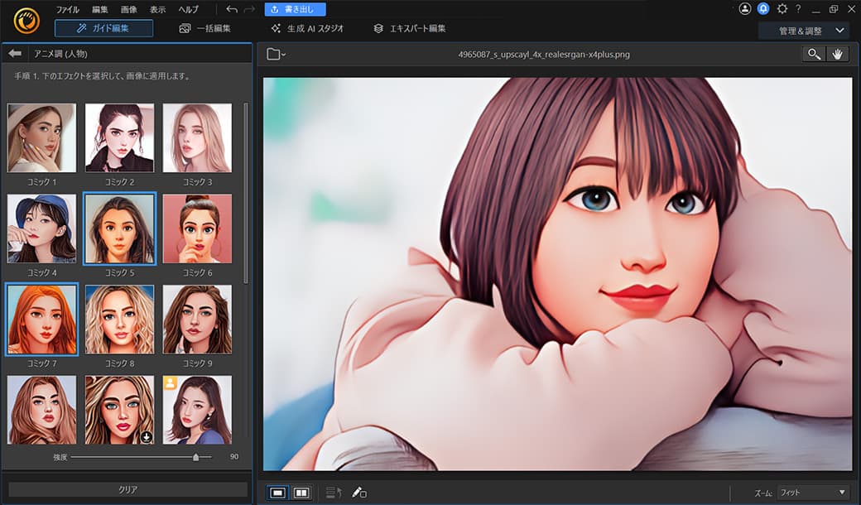Screen dimensions: 861x505
Task: Expand the folder icon dropdown arrow
Action: [x=283, y=55]
